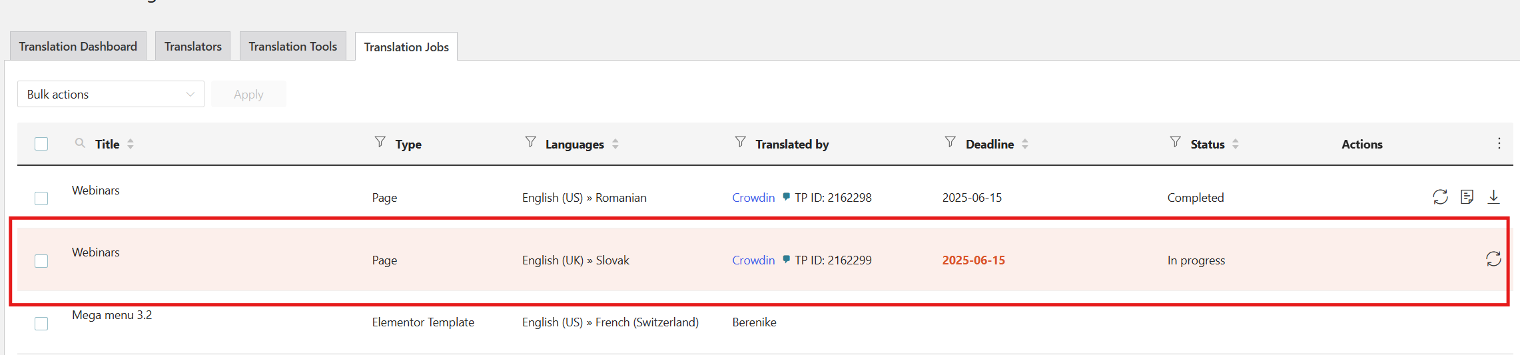
Task: Sort jobs by Title arrows
Action: pyautogui.click(x=131, y=144)
